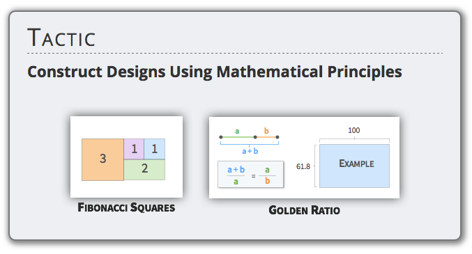
Task: Click the Tactic heading
Action: 61,38
